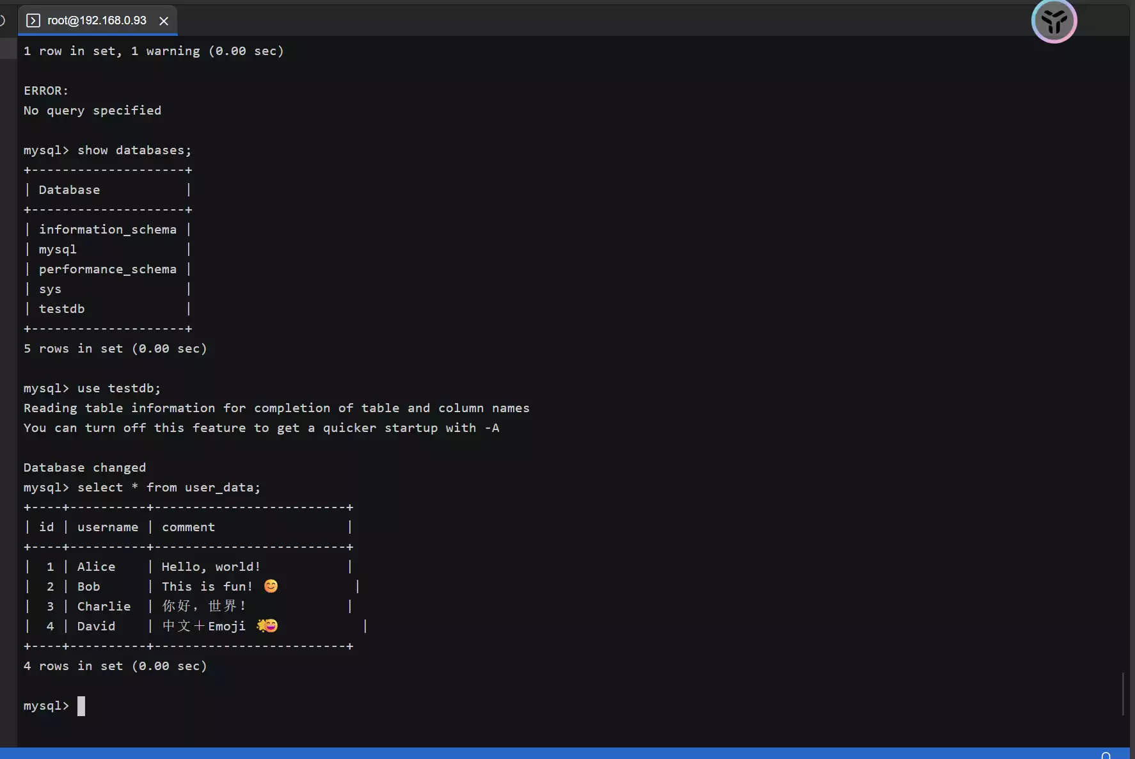The image size is (1135, 759).
Task: Click the terminal vertical scrollbar
Action: click(1123, 694)
